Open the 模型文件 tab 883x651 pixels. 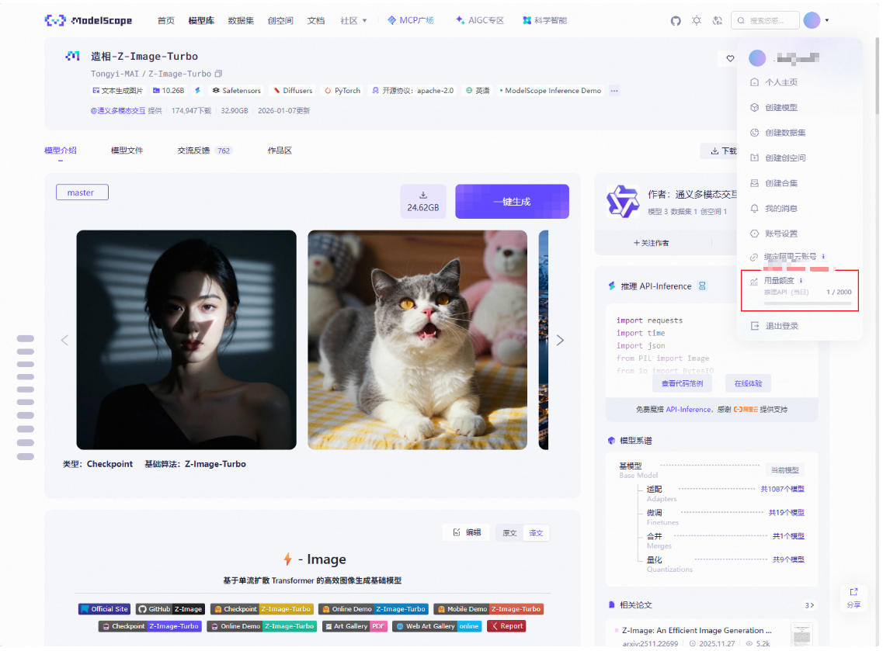click(x=127, y=151)
